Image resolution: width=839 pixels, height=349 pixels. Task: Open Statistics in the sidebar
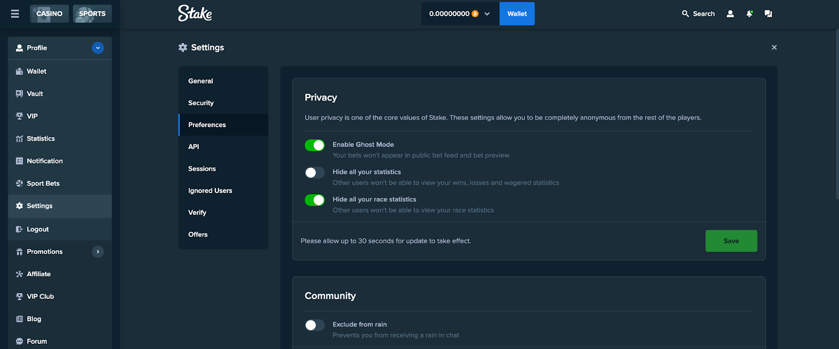tap(40, 139)
